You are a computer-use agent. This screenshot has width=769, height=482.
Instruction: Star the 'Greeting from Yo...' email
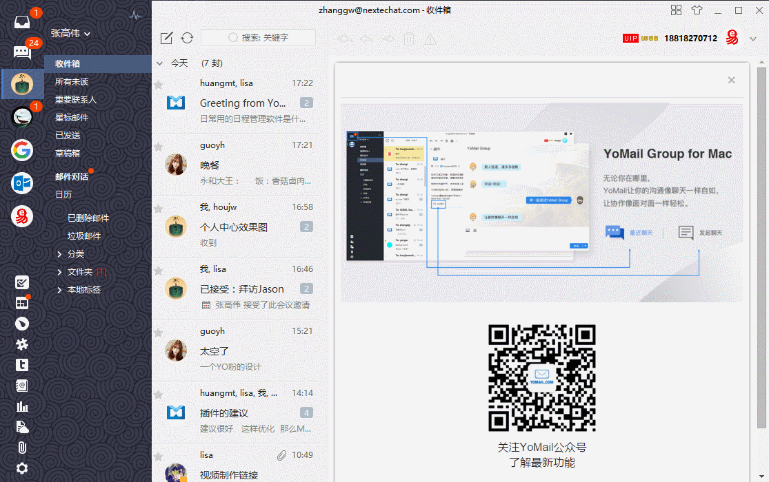pyautogui.click(x=159, y=85)
